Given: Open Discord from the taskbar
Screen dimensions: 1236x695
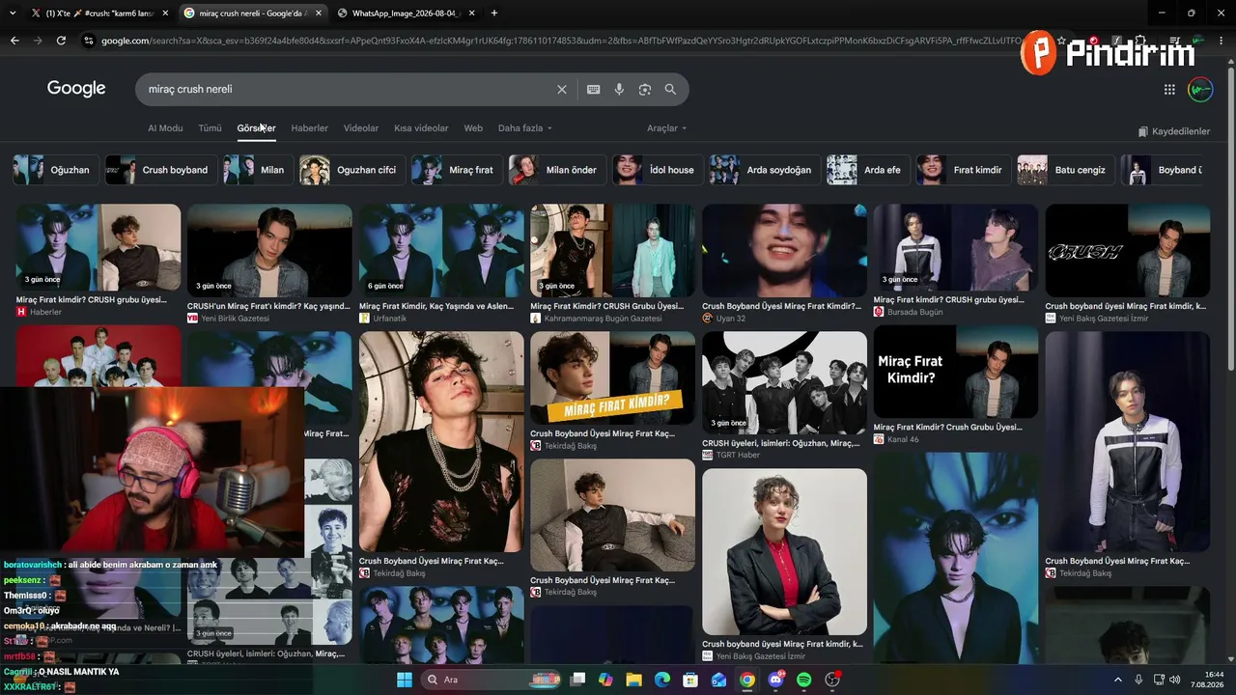Looking at the screenshot, I should click(775, 680).
